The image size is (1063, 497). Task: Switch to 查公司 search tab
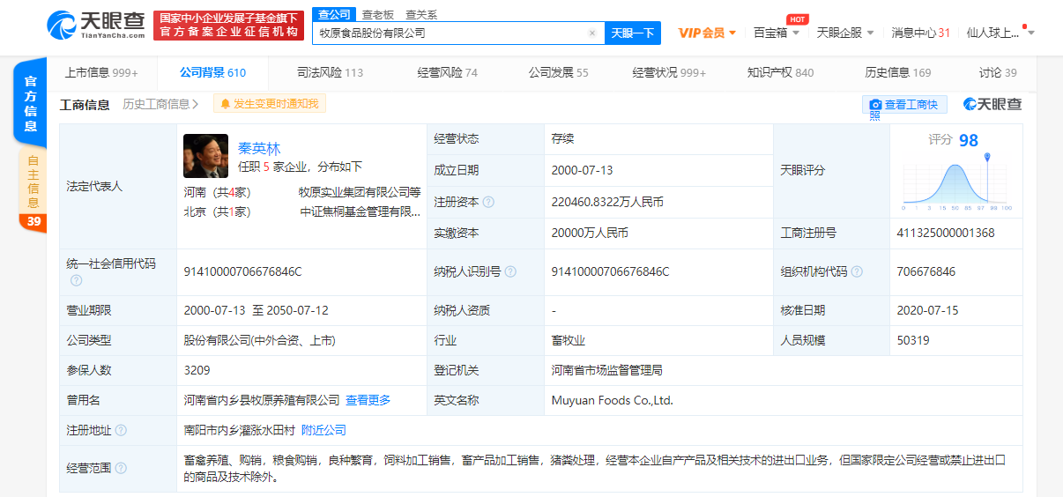coord(334,14)
